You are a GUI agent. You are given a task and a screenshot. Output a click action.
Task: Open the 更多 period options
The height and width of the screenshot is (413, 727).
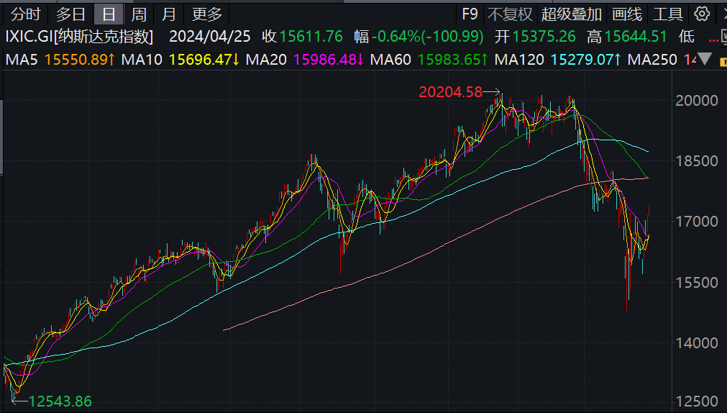(207, 14)
